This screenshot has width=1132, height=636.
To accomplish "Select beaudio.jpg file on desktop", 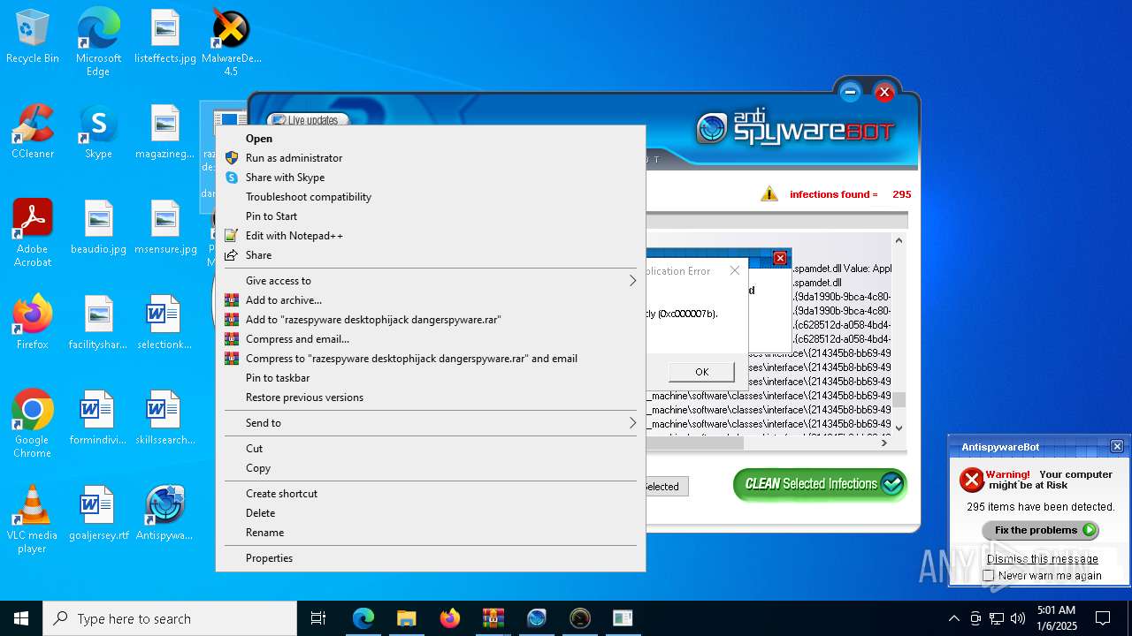I will [x=98, y=228].
